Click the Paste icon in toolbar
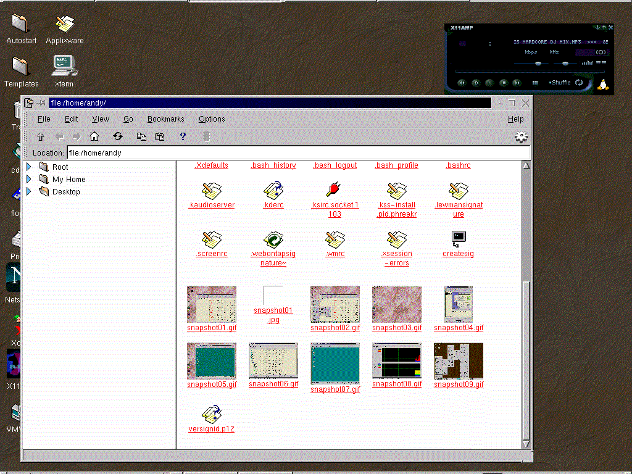The image size is (632, 474). pos(159,136)
